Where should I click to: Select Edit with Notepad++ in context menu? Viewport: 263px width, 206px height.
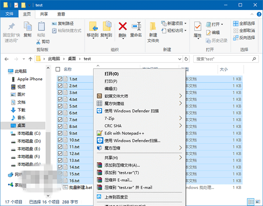124,133
